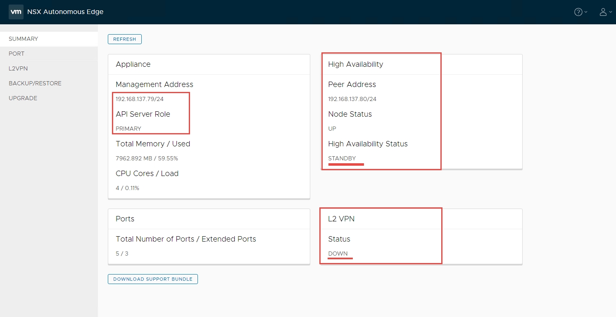
Task: Open the PORT page from sidebar
Action: (x=17, y=54)
